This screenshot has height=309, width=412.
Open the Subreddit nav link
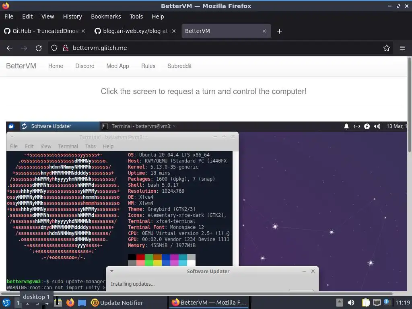[x=179, y=66]
